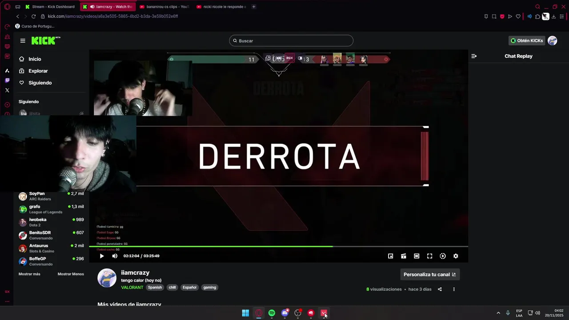569x320 pixels.
Task: Click Mostrar más in the sidebar
Action: click(29, 274)
